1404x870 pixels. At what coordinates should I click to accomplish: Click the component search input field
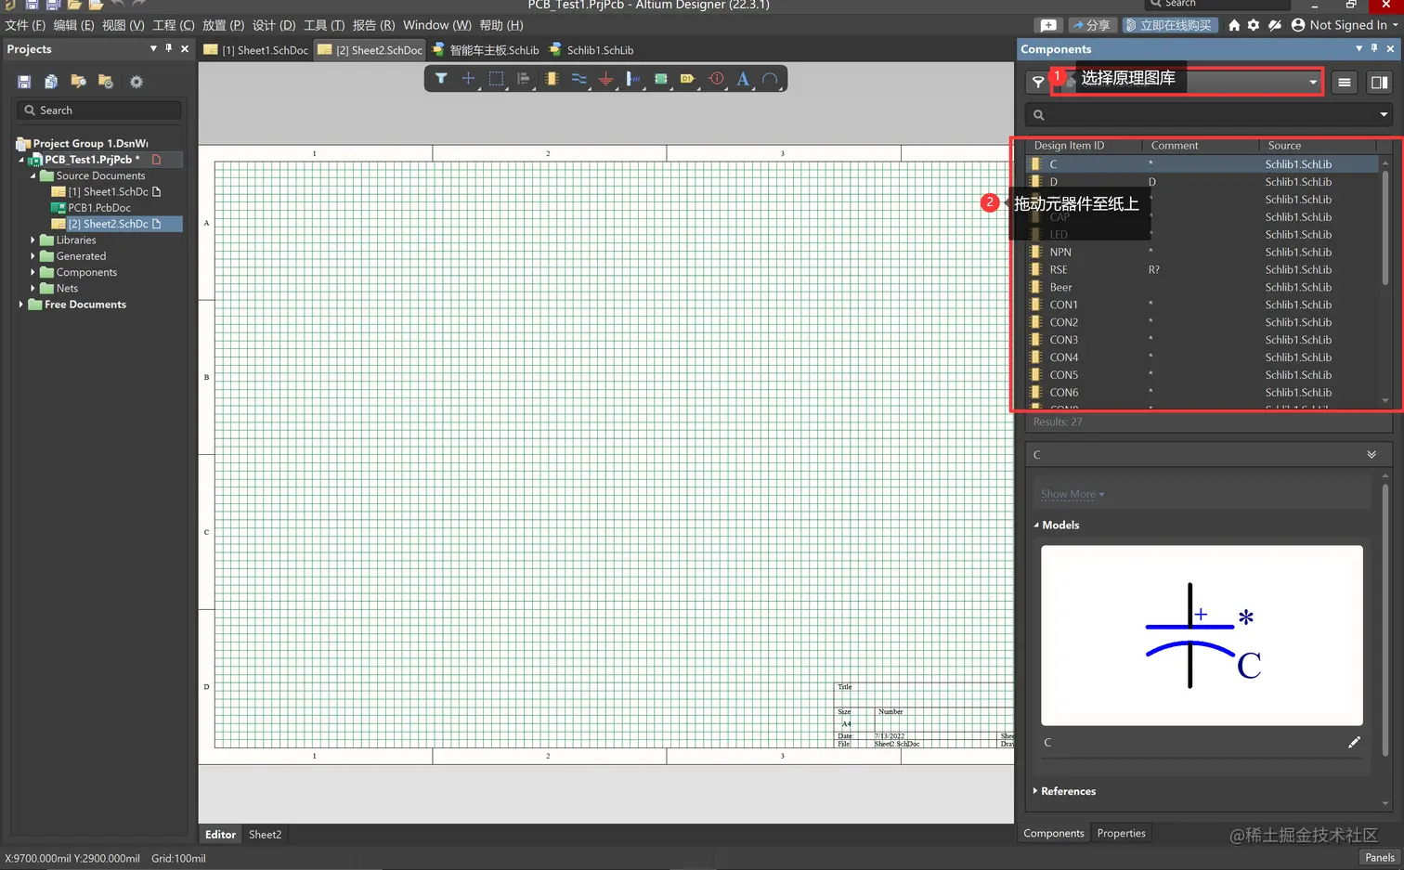[x=1207, y=115]
